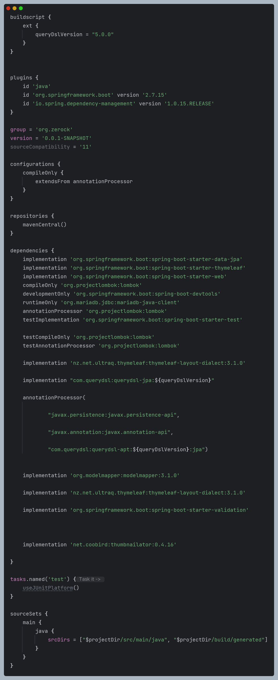Screen dimensions: 278x680
Task: Click the spring boot version '2.7.15' string
Action: 154,95
